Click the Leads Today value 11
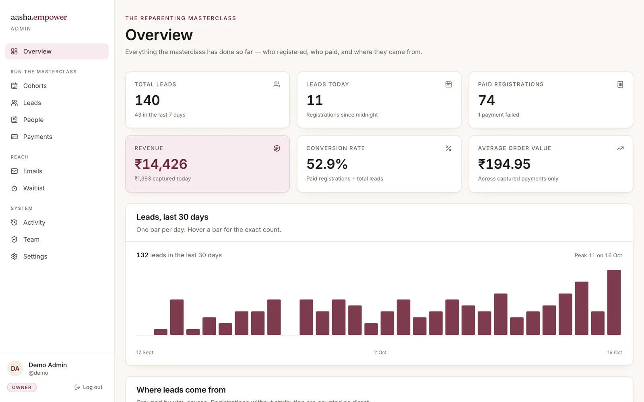 click(315, 100)
